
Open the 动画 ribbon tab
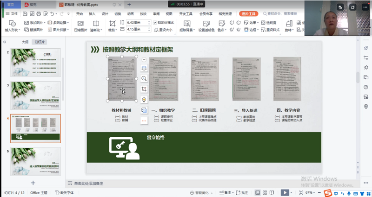pos(131,14)
